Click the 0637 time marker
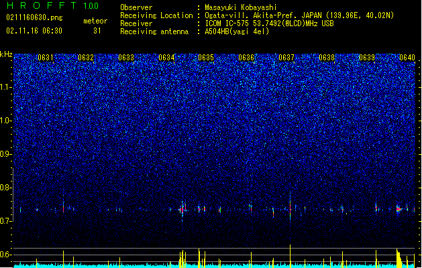This screenshot has height=268, width=422. click(286, 57)
